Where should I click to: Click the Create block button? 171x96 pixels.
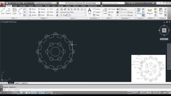pos(112,9)
